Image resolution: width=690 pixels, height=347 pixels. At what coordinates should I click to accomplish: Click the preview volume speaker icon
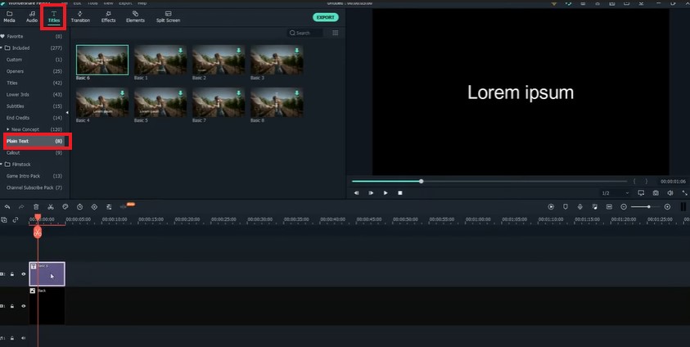pos(670,193)
